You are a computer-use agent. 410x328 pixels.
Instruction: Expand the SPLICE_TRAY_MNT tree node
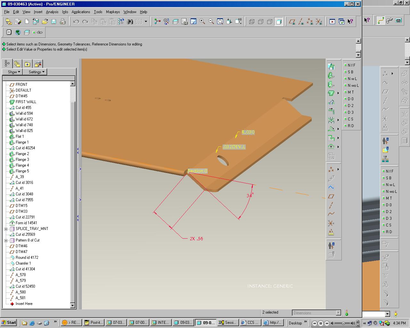6,229
